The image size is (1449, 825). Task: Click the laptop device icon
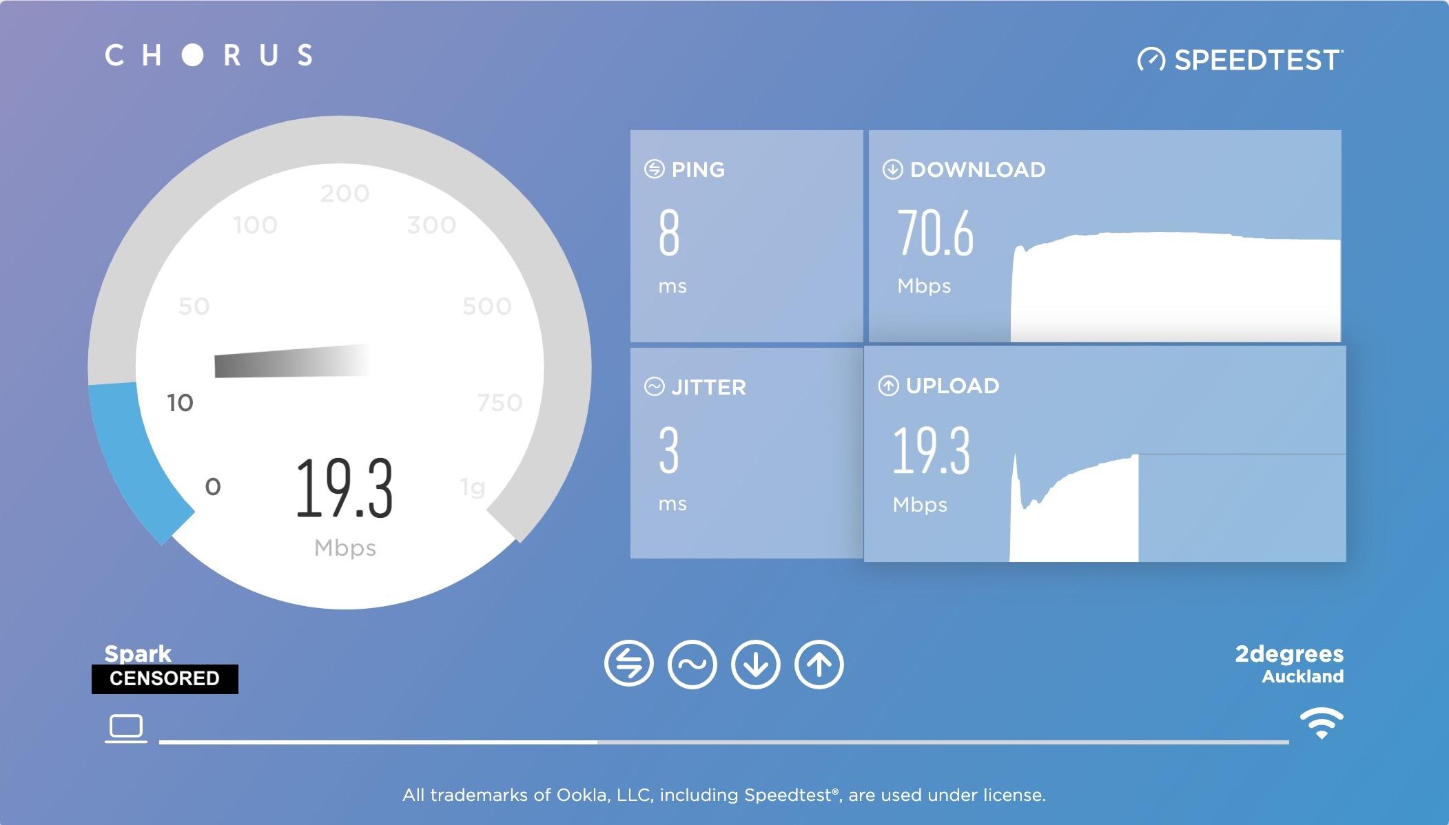click(x=126, y=728)
